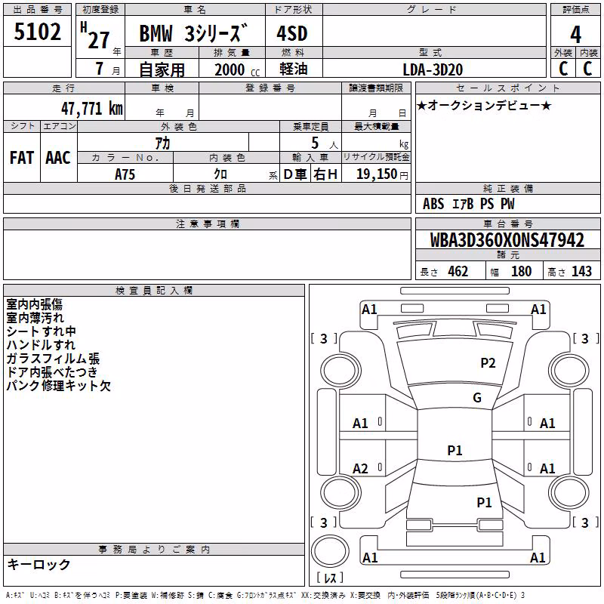Viewport: 604px width, 604px height.
Task: Click the shift type FAT
Action: (22, 158)
